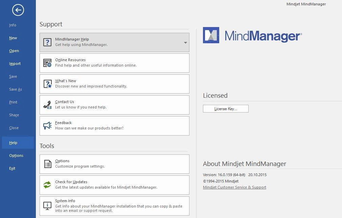Select the Contact Us card title

tap(65, 102)
